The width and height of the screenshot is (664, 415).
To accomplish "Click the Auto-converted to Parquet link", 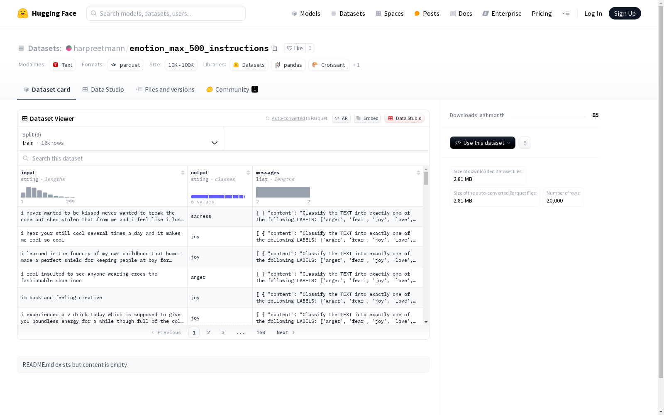I will [x=288, y=118].
